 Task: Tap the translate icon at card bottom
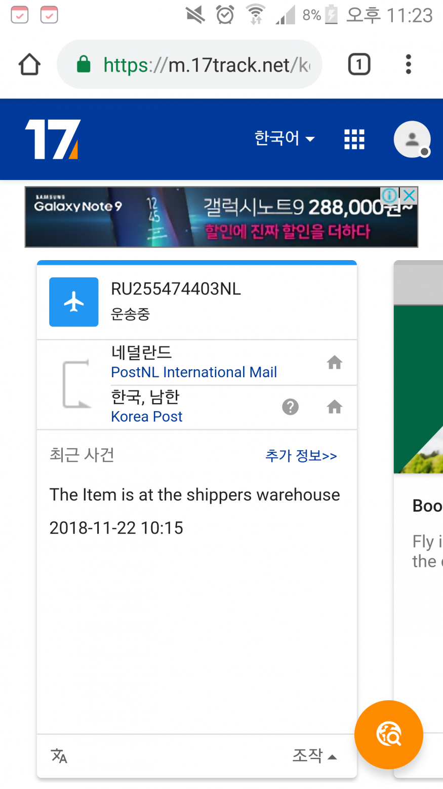[59, 756]
